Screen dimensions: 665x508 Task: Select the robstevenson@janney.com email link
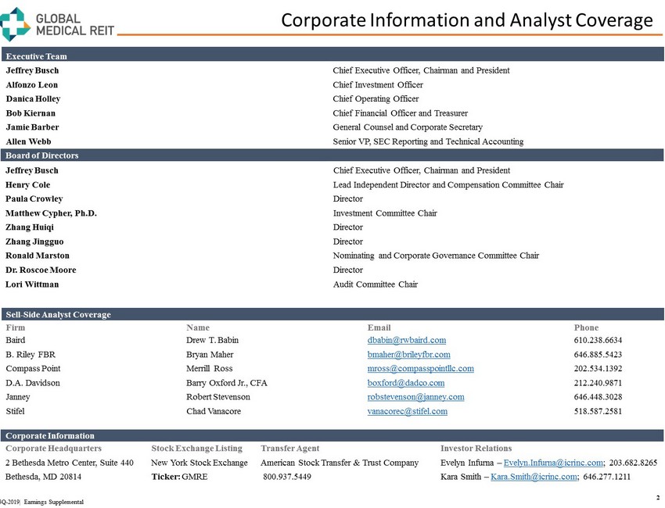pos(415,397)
